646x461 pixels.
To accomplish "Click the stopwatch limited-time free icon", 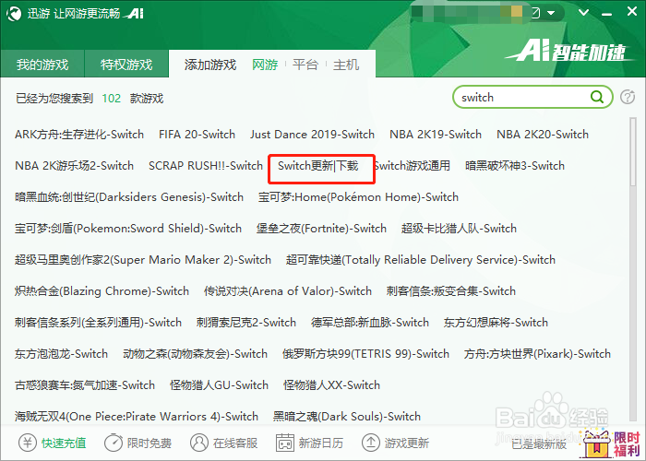I will (114, 443).
